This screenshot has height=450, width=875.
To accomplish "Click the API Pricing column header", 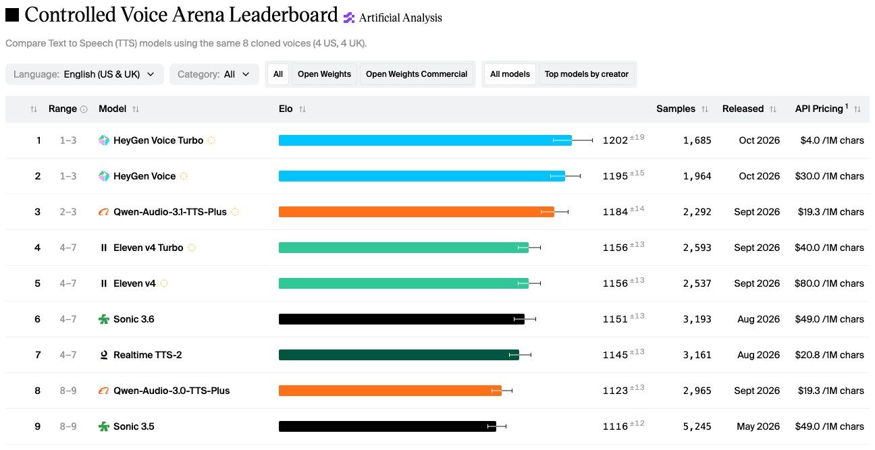I will (821, 109).
